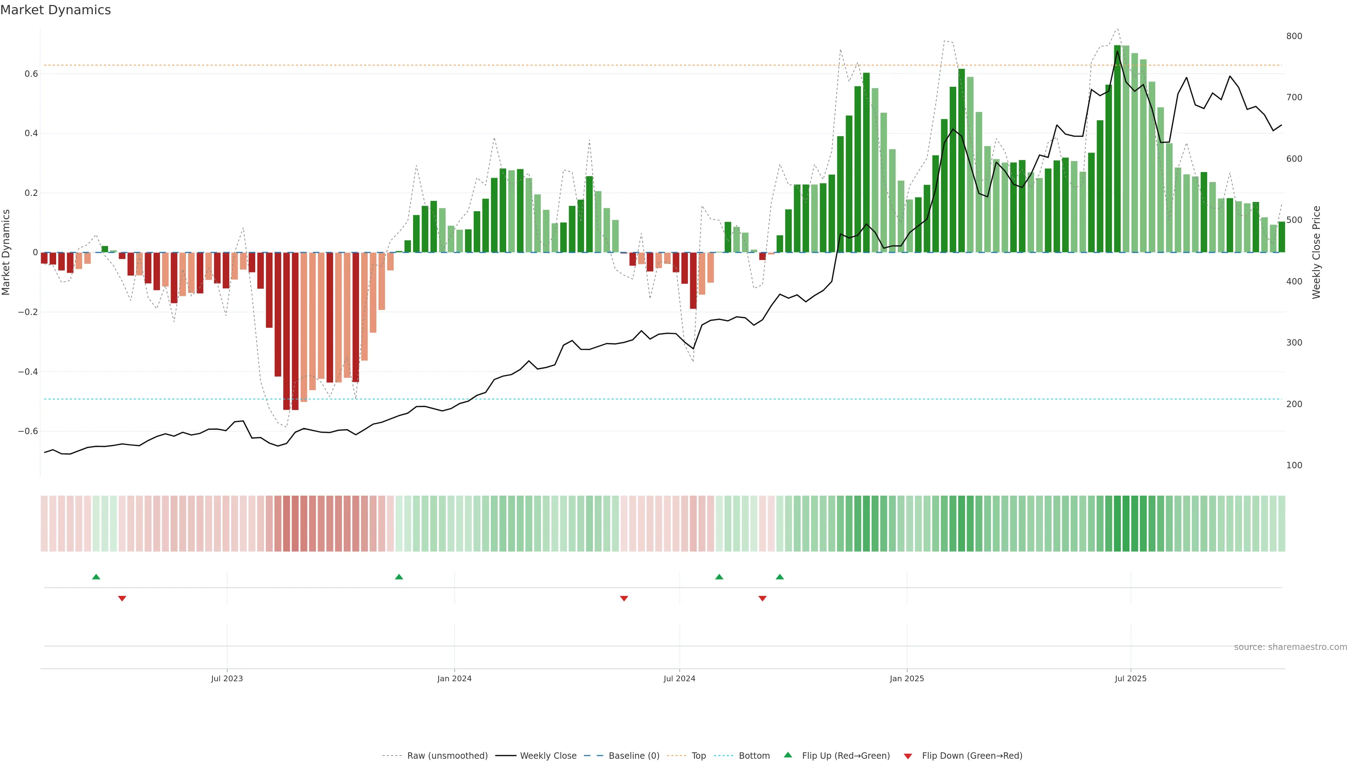Click the green flip-up triangle before Jan 2024
Image resolution: width=1365 pixels, height=768 pixels.
point(399,577)
